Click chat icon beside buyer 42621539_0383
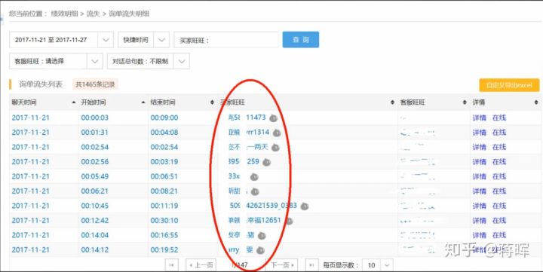 point(304,206)
